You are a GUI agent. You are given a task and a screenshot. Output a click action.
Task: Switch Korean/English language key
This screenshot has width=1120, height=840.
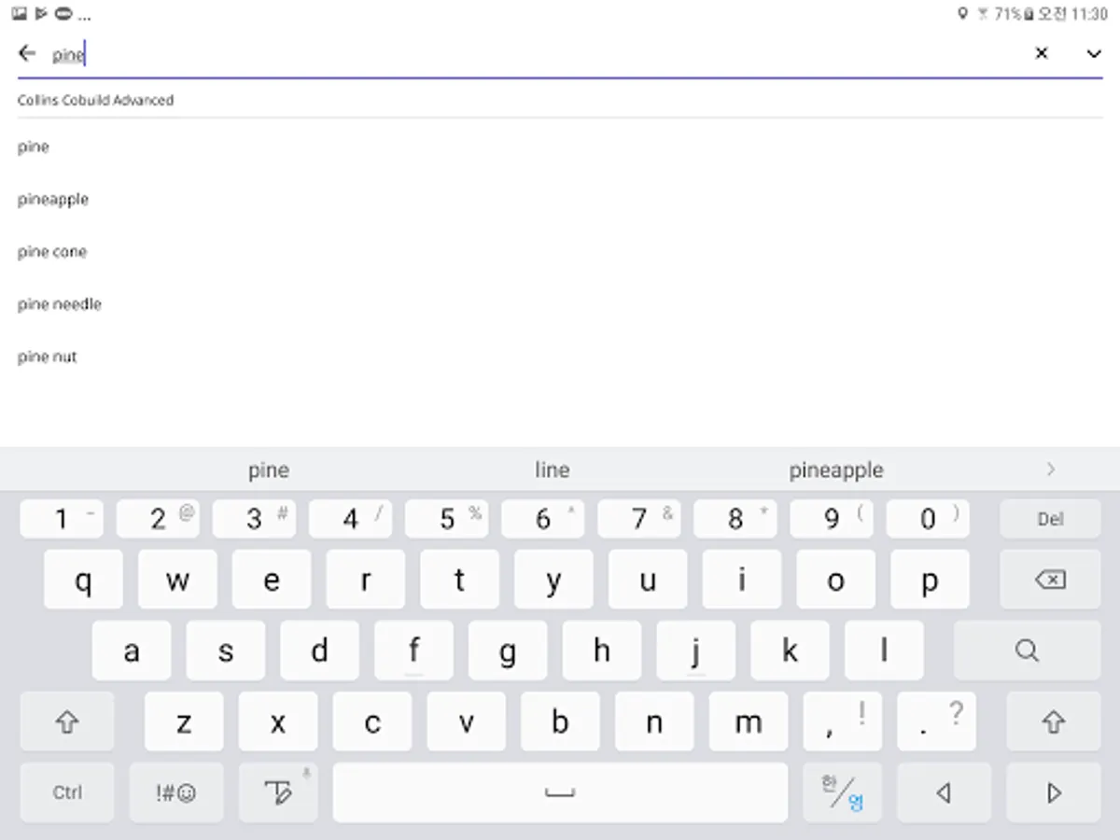pyautogui.click(x=843, y=792)
